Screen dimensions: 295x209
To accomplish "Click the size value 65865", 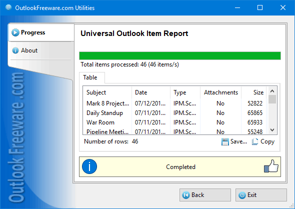I will pyautogui.click(x=255, y=113).
